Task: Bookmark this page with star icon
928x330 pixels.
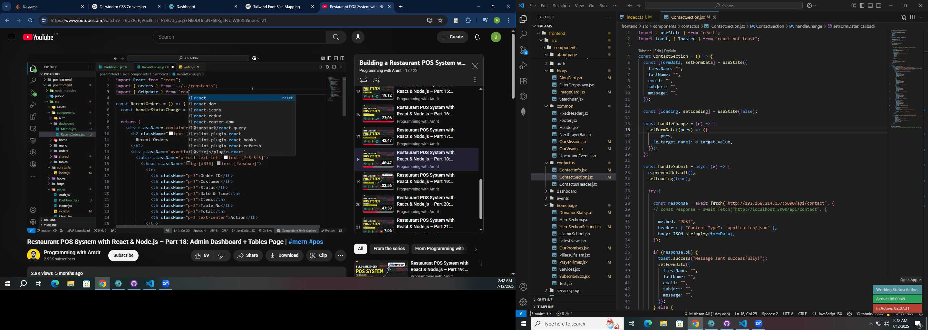Action: 440,21
